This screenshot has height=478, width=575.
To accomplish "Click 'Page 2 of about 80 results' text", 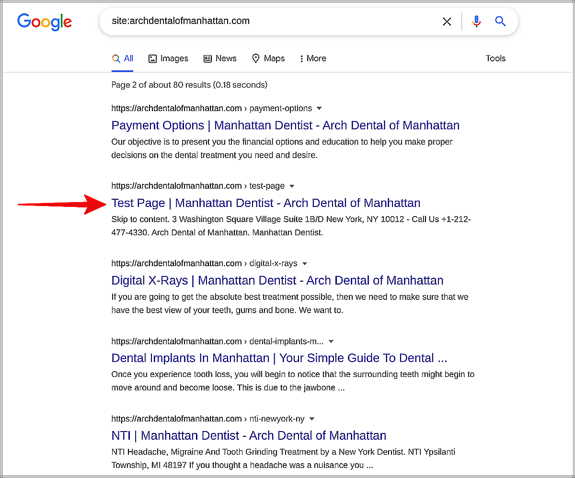I will pos(189,85).
